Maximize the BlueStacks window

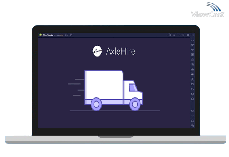[x=183, y=35]
